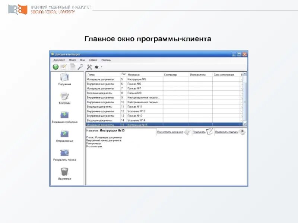Click the pen-and-paper icon beside Подписать
298x223 pixels.
(210, 132)
